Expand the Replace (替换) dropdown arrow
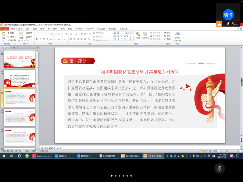 pos(171,36)
